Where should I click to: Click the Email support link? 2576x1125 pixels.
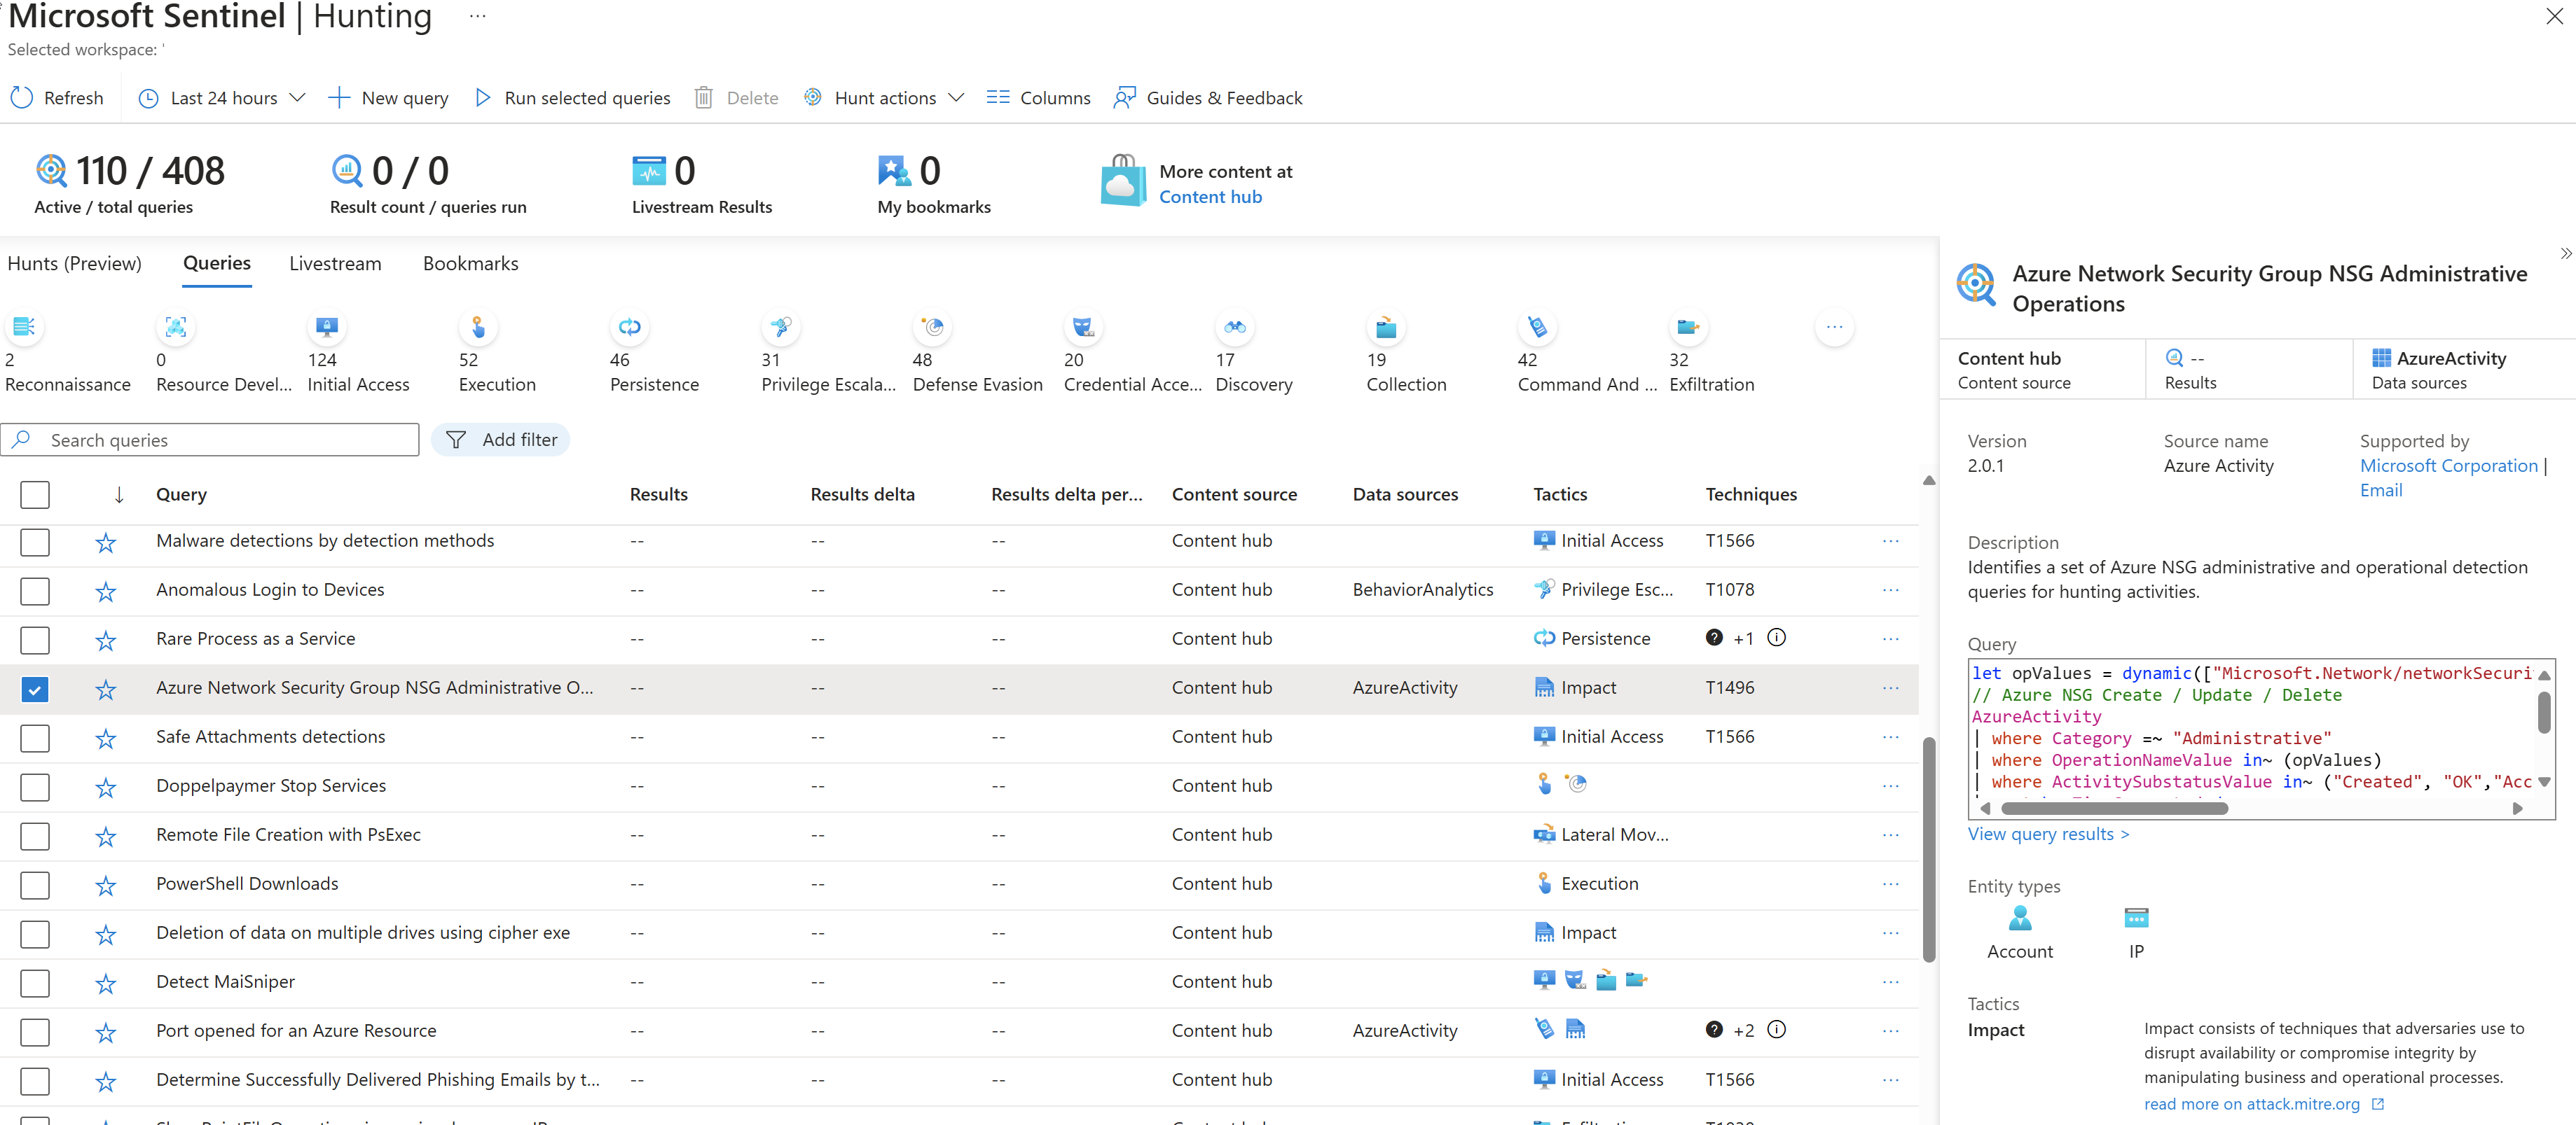click(2381, 491)
